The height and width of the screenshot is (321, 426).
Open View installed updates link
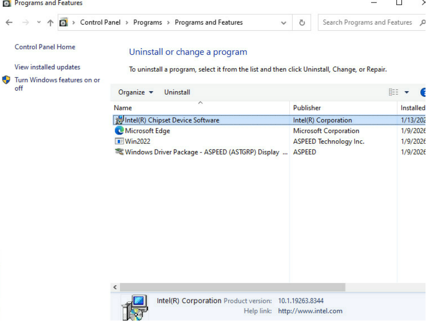(47, 67)
